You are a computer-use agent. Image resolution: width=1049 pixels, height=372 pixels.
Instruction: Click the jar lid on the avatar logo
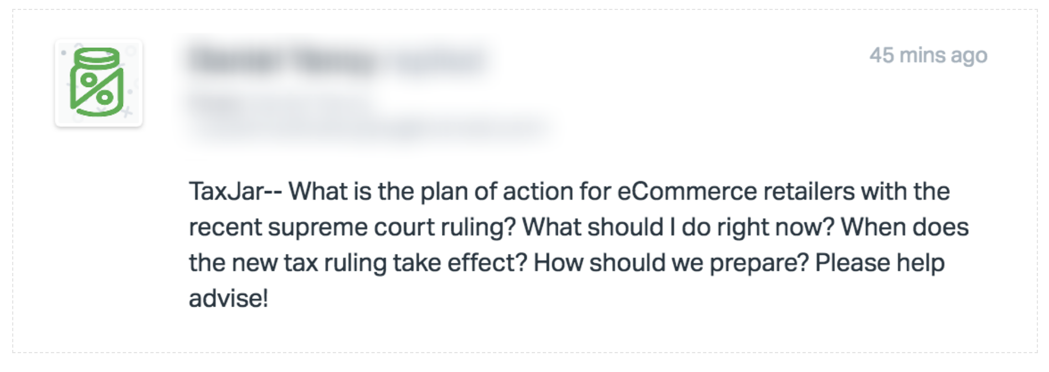point(97,56)
